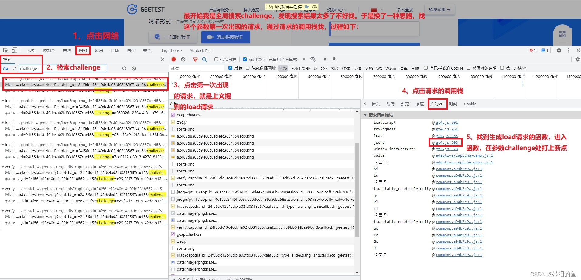Screen dimensions: 581x280
Task: Open the throttling mode dropdown
Action: click(x=287, y=60)
